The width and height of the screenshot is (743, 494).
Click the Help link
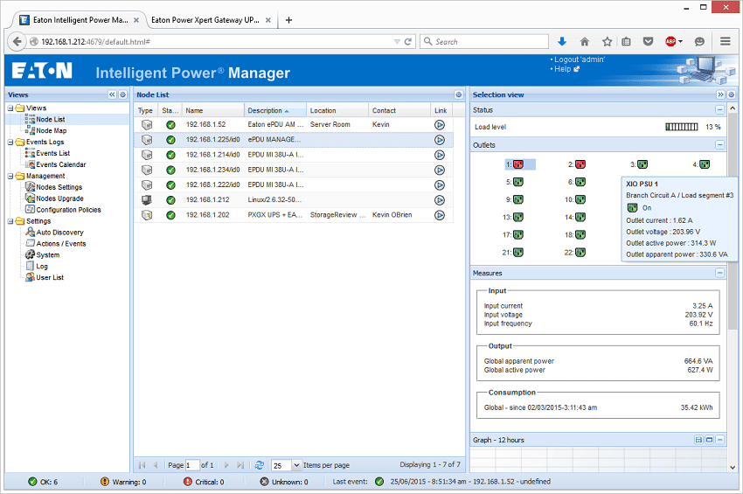point(562,69)
